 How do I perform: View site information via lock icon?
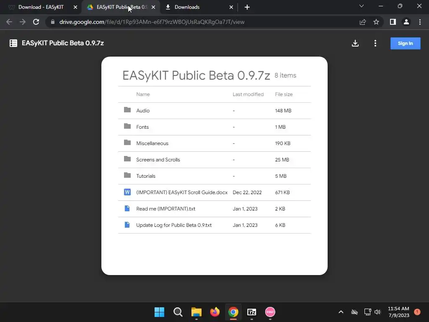coord(53,22)
